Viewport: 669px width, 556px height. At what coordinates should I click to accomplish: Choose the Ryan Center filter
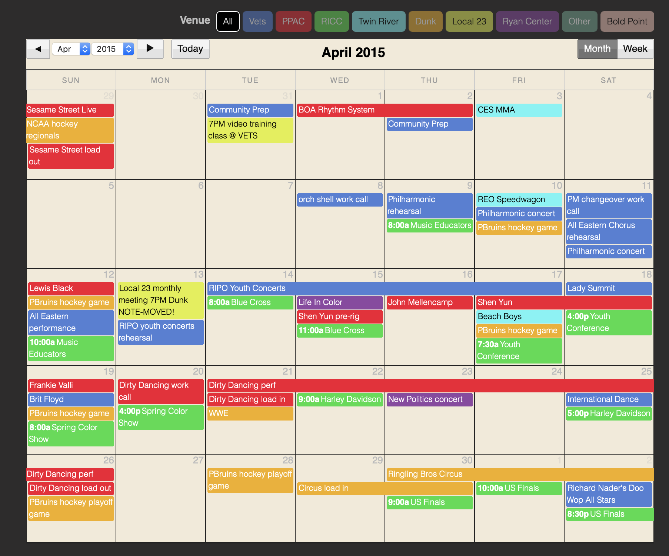[527, 21]
